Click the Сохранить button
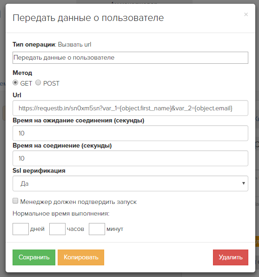 tap(34, 257)
